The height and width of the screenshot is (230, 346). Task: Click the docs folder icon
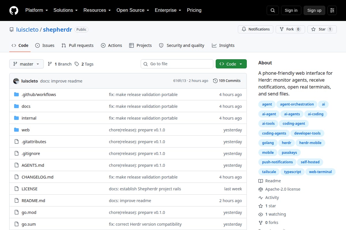(x=16, y=106)
